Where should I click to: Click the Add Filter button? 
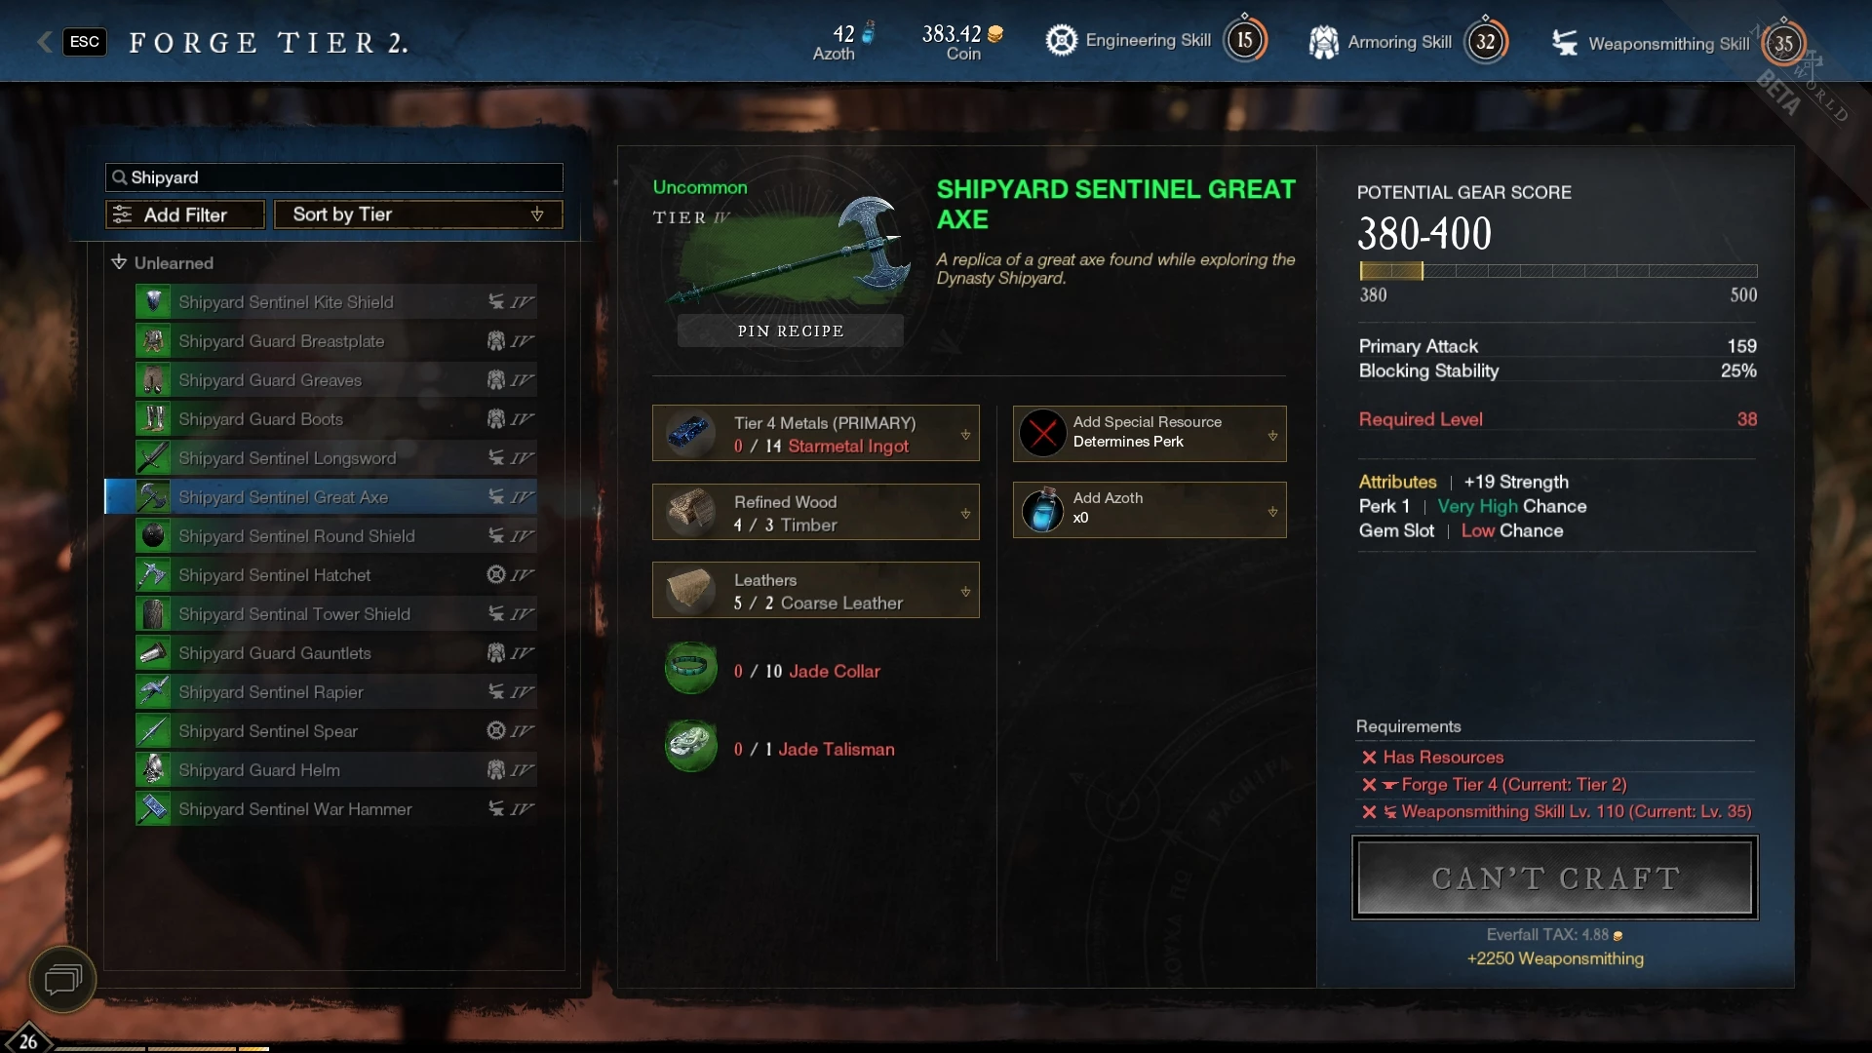click(x=185, y=214)
